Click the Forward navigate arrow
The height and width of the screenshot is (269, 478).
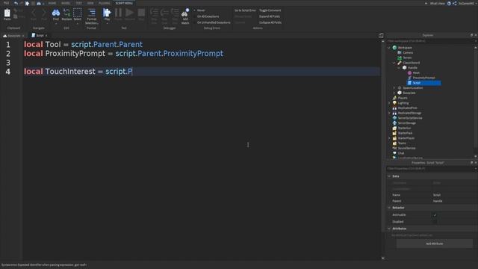pyautogui.click(x=44, y=13)
